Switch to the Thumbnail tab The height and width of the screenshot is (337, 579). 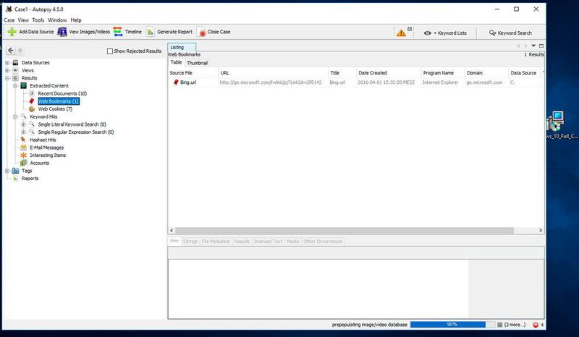click(x=197, y=63)
